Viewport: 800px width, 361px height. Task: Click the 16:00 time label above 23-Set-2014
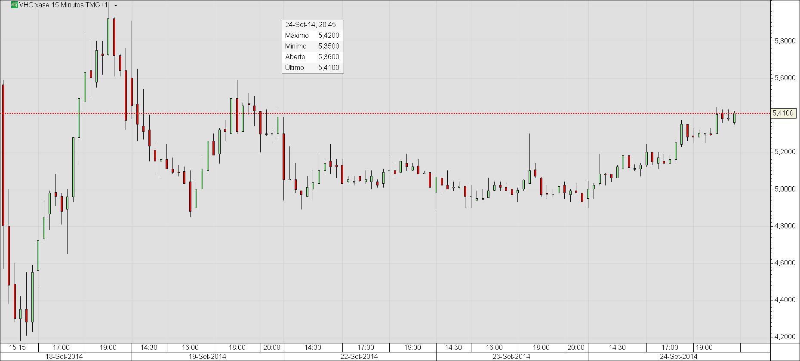[x=494, y=347]
